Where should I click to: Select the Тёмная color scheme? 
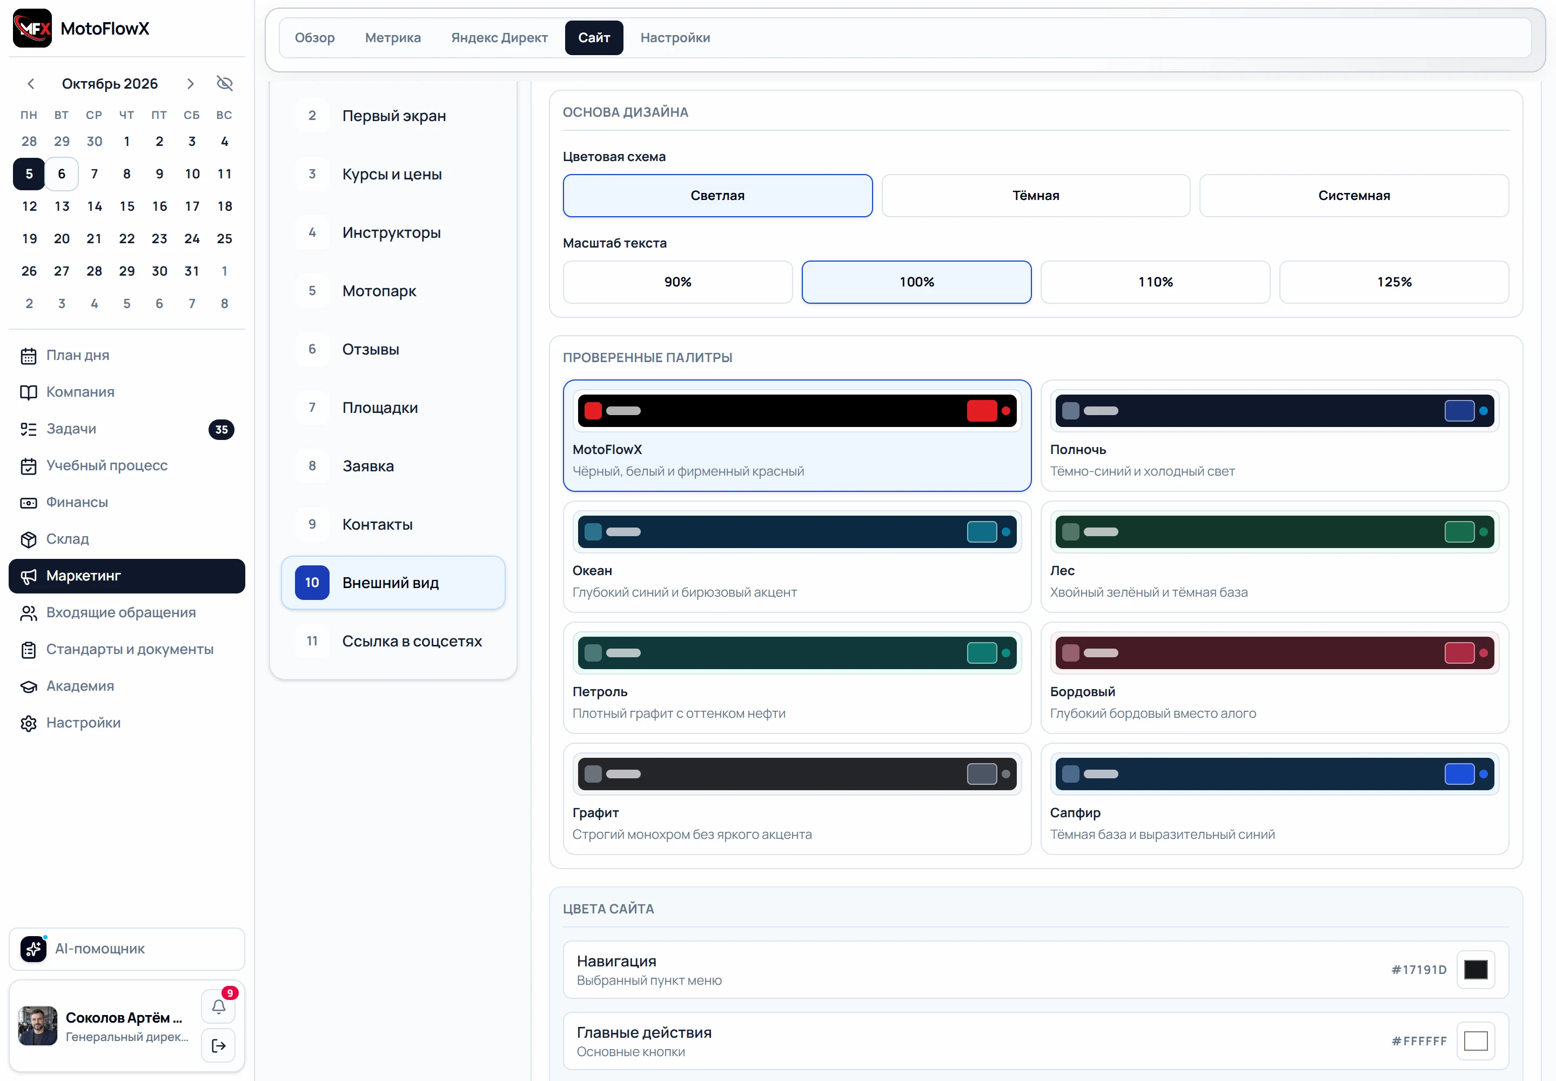[x=1035, y=196]
